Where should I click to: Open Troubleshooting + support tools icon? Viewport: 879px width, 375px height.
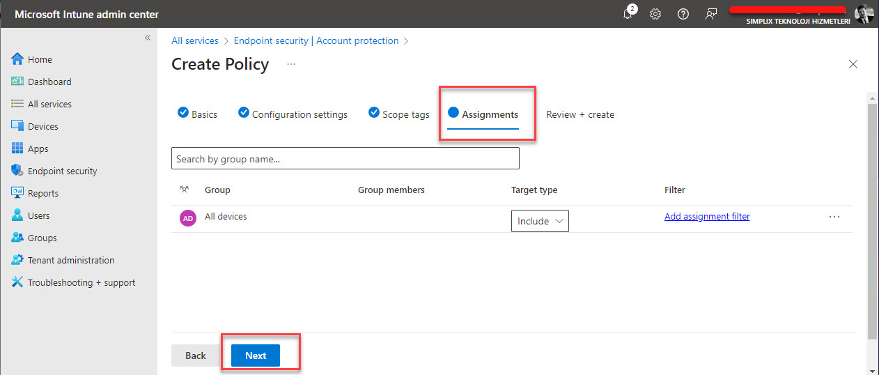pyautogui.click(x=17, y=282)
